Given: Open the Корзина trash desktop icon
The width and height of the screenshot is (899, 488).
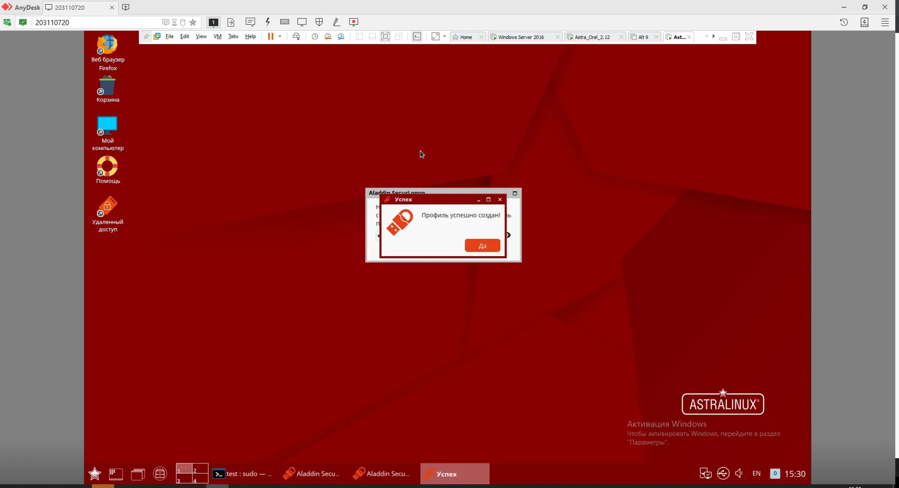Looking at the screenshot, I should coord(108,89).
